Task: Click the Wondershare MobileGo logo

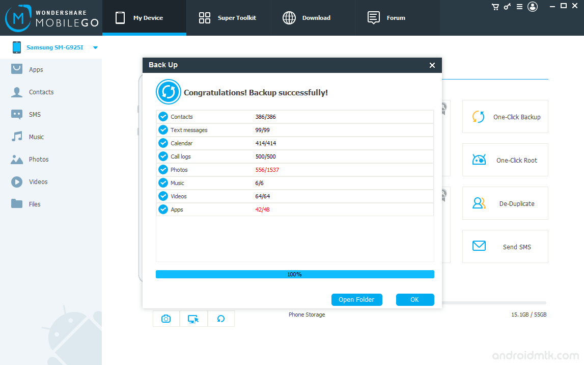Action: coord(52,18)
